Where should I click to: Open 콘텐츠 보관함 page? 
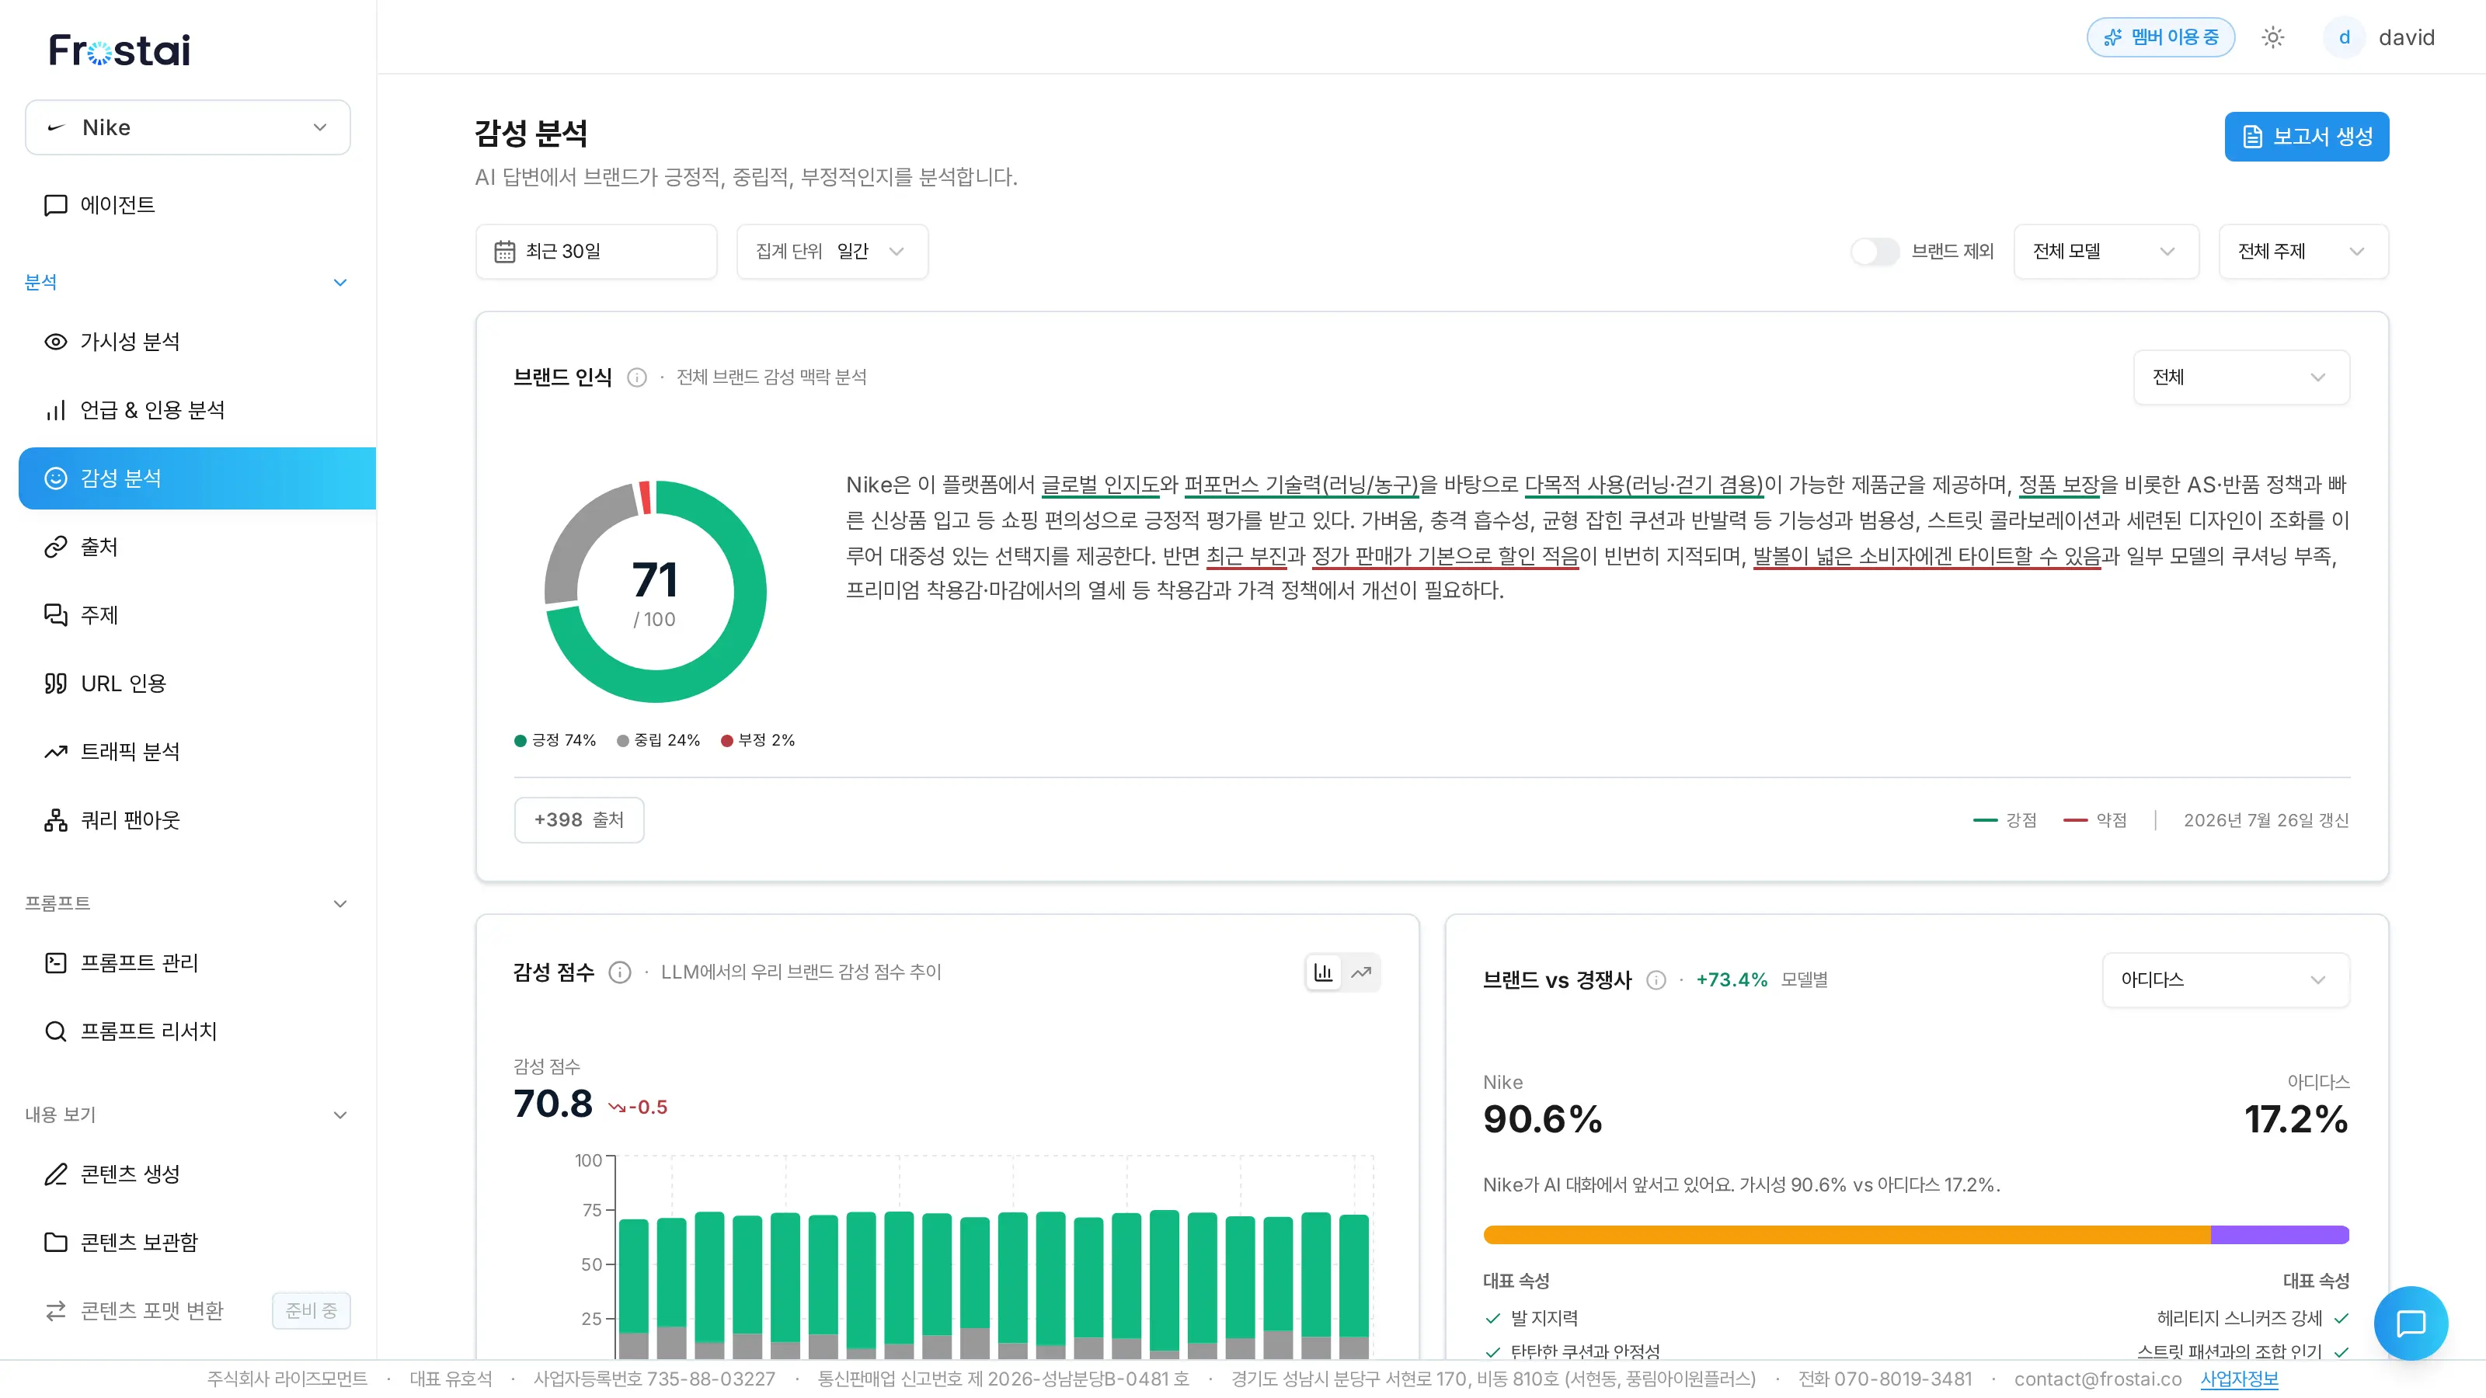pyautogui.click(x=188, y=1243)
